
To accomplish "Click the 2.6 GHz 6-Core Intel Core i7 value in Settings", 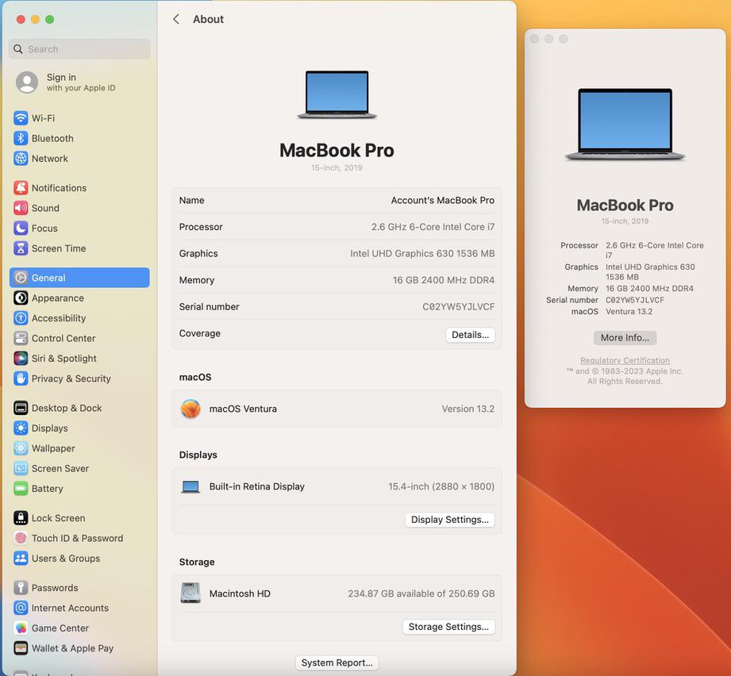I will 433,227.
